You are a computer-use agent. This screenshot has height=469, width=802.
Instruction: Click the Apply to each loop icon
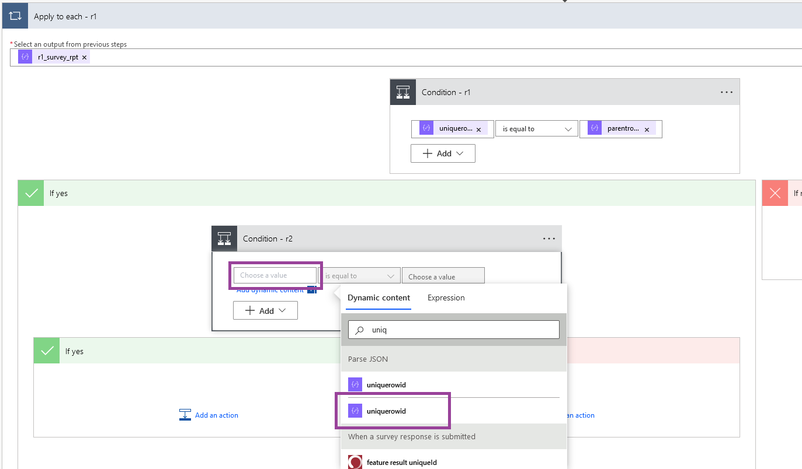14,15
